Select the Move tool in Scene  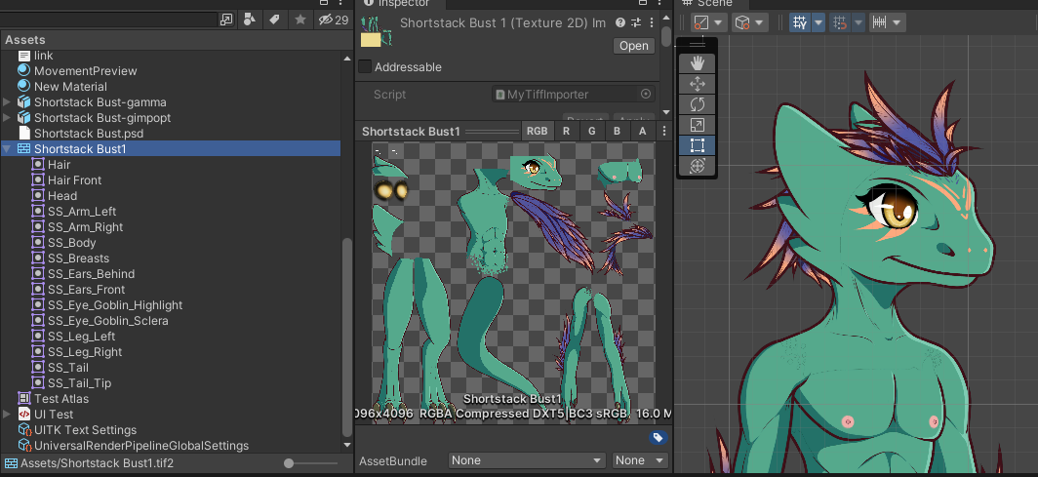[697, 84]
